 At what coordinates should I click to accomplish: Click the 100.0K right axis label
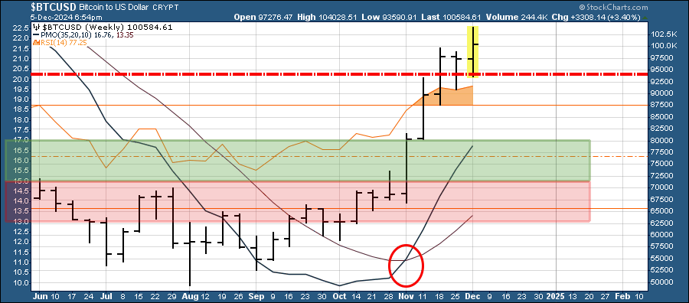click(665, 46)
